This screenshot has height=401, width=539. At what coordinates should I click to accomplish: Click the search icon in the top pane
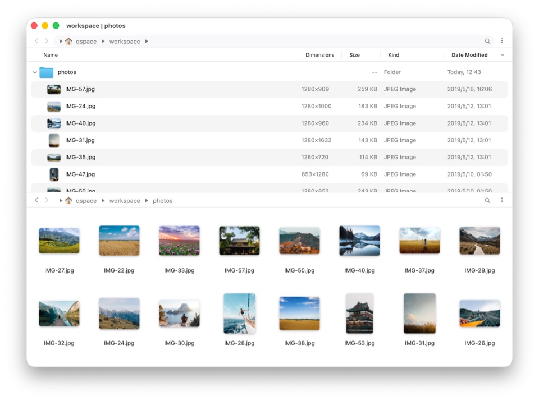point(487,41)
